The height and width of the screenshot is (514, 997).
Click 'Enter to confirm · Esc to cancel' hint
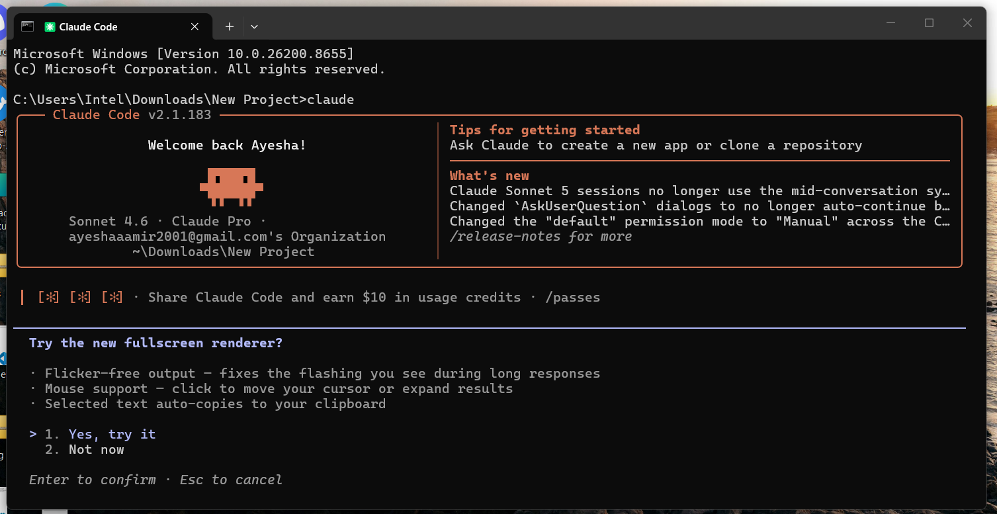point(155,480)
